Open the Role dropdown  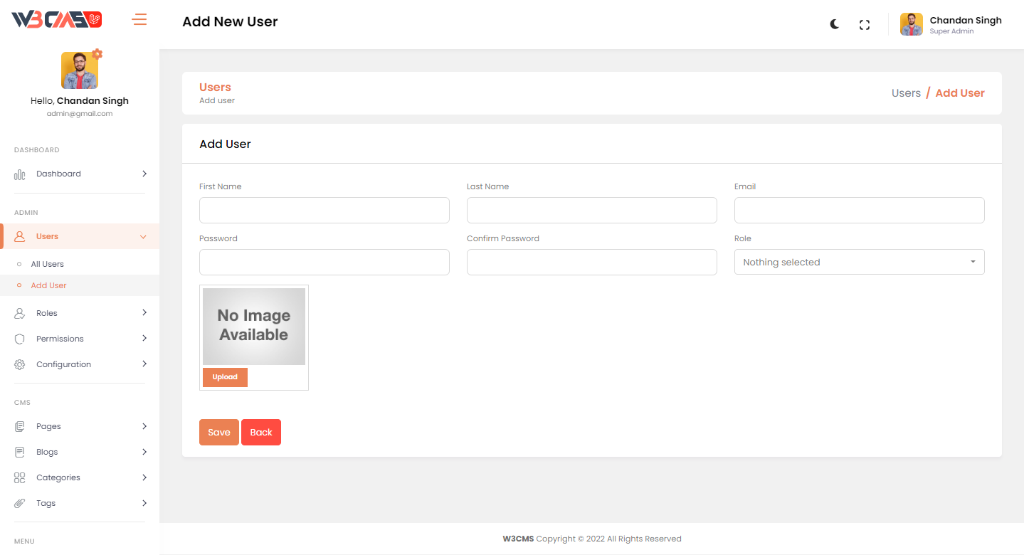pos(859,262)
